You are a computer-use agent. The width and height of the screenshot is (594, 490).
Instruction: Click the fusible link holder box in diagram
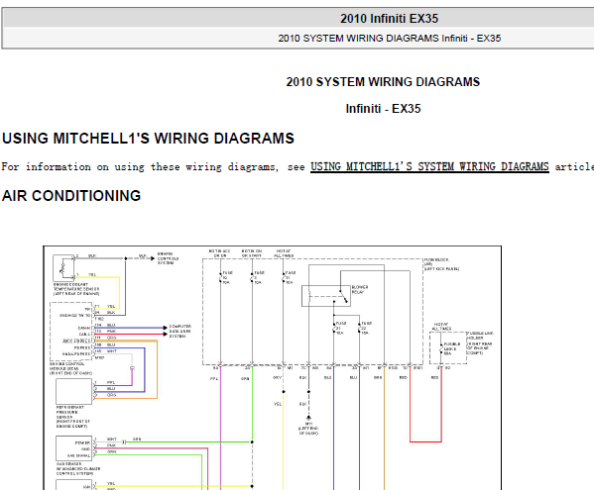448,348
